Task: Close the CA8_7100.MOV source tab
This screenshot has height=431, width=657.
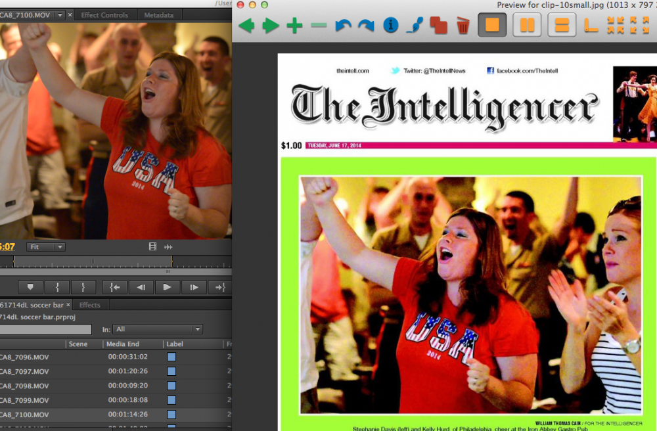Action: (x=70, y=15)
